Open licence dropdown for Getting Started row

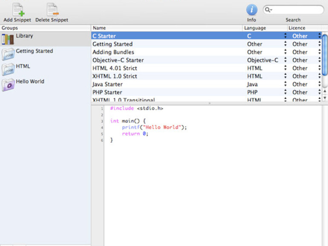click(x=319, y=44)
